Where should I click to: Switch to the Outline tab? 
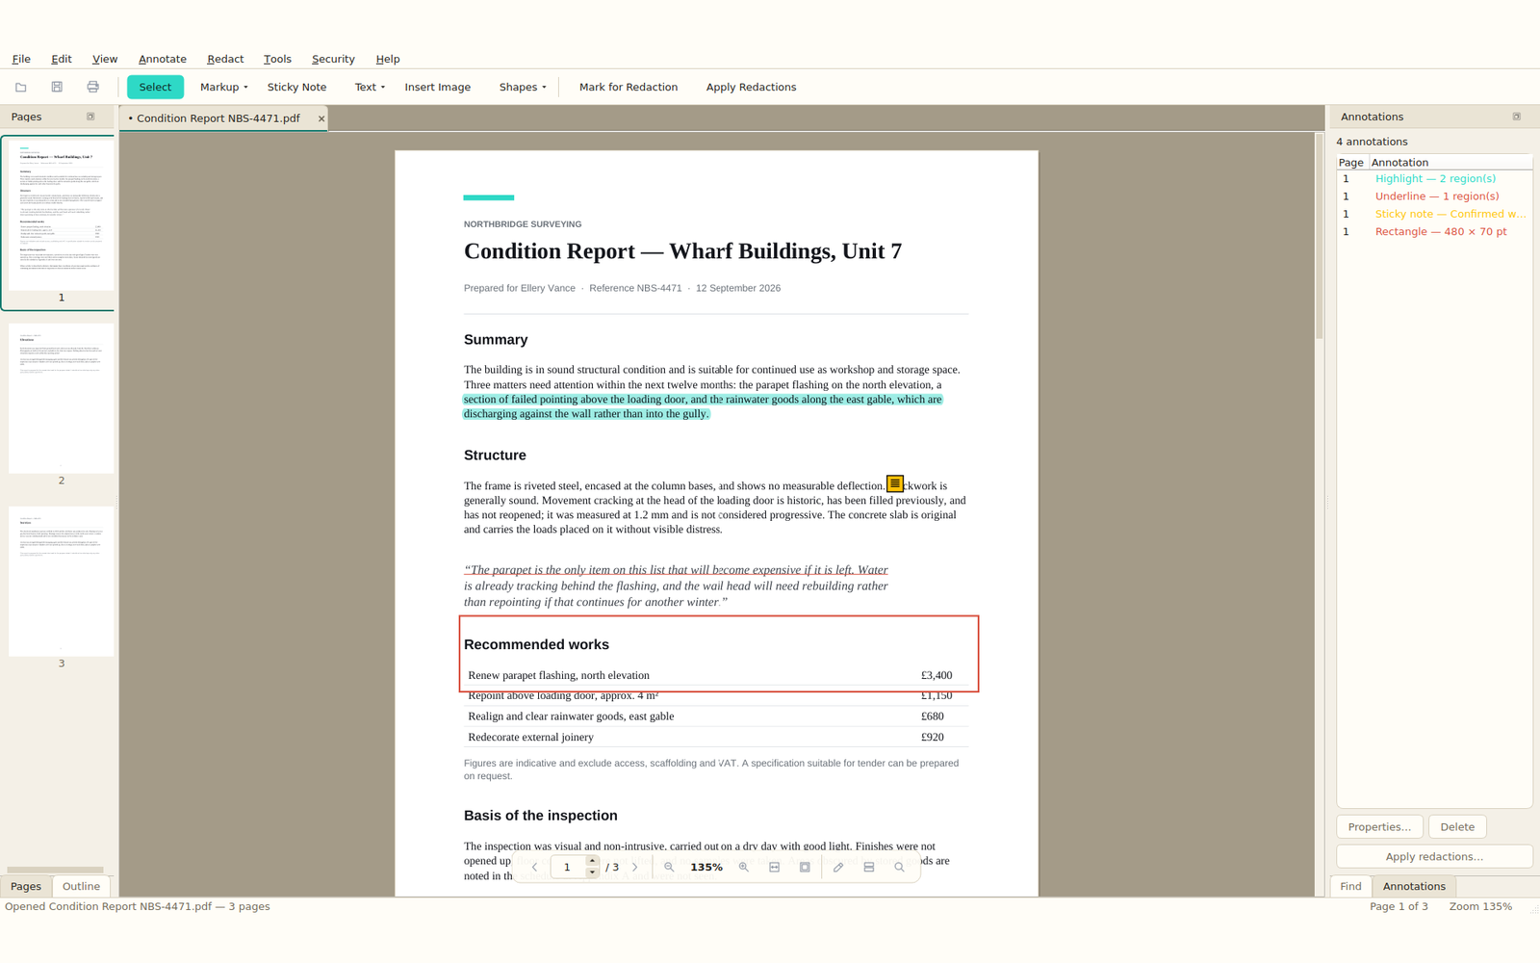coord(81,886)
